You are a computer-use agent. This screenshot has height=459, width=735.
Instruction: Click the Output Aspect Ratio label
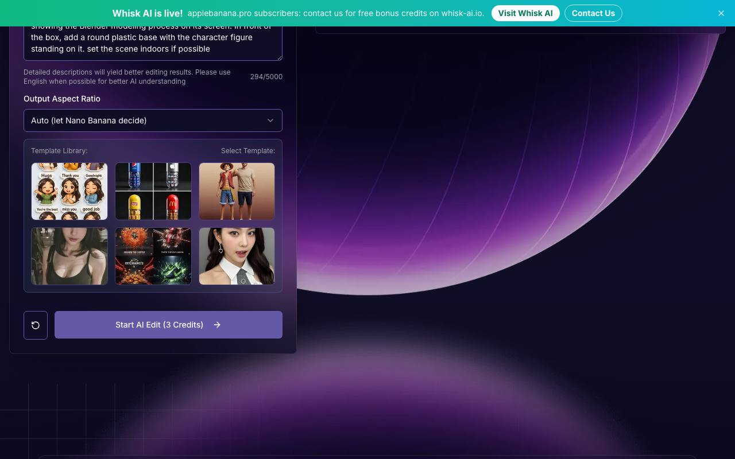pos(62,99)
